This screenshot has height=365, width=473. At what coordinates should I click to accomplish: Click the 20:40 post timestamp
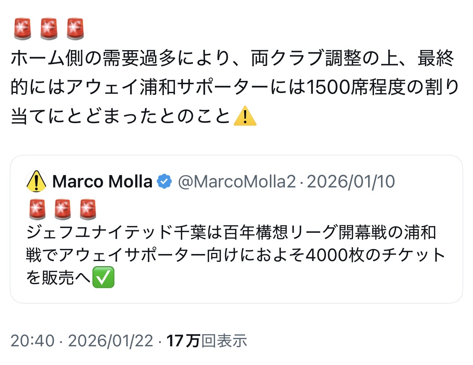pyautogui.click(x=32, y=341)
